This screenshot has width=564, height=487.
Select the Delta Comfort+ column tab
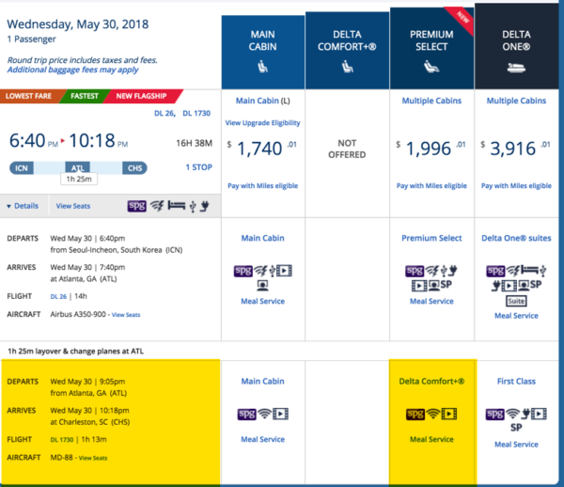347,51
